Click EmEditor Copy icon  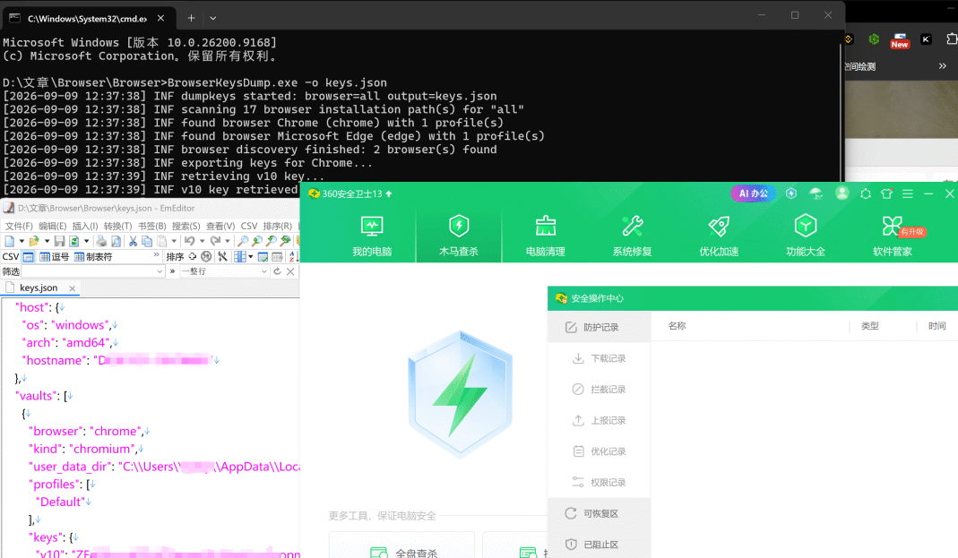(x=147, y=241)
